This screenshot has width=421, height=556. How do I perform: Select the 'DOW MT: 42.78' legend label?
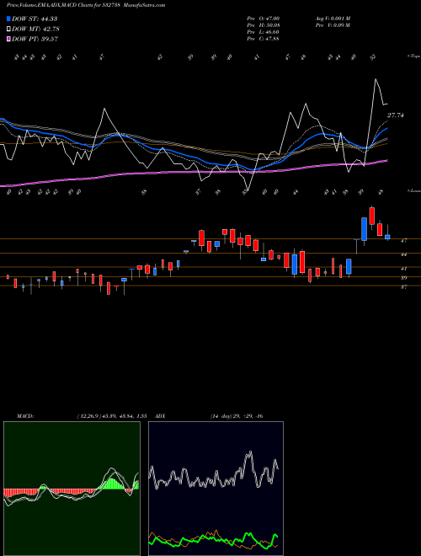[x=35, y=29]
